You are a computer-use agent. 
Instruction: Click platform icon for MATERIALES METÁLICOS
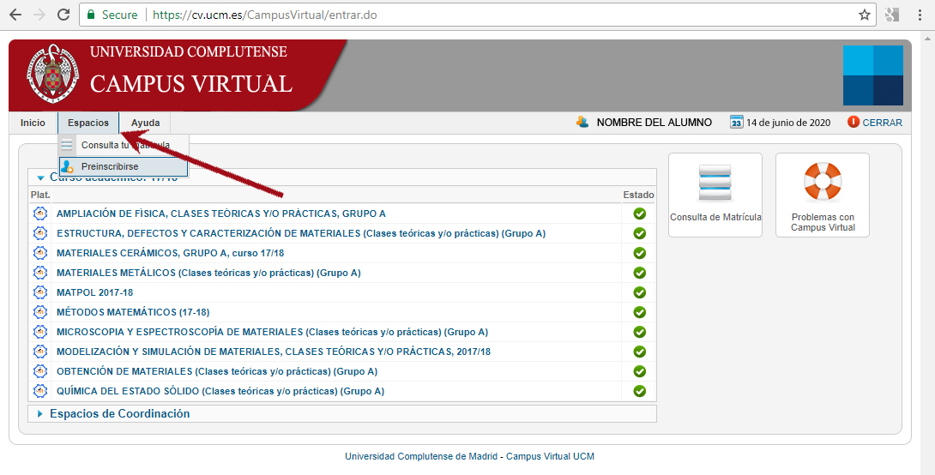pyautogui.click(x=40, y=273)
